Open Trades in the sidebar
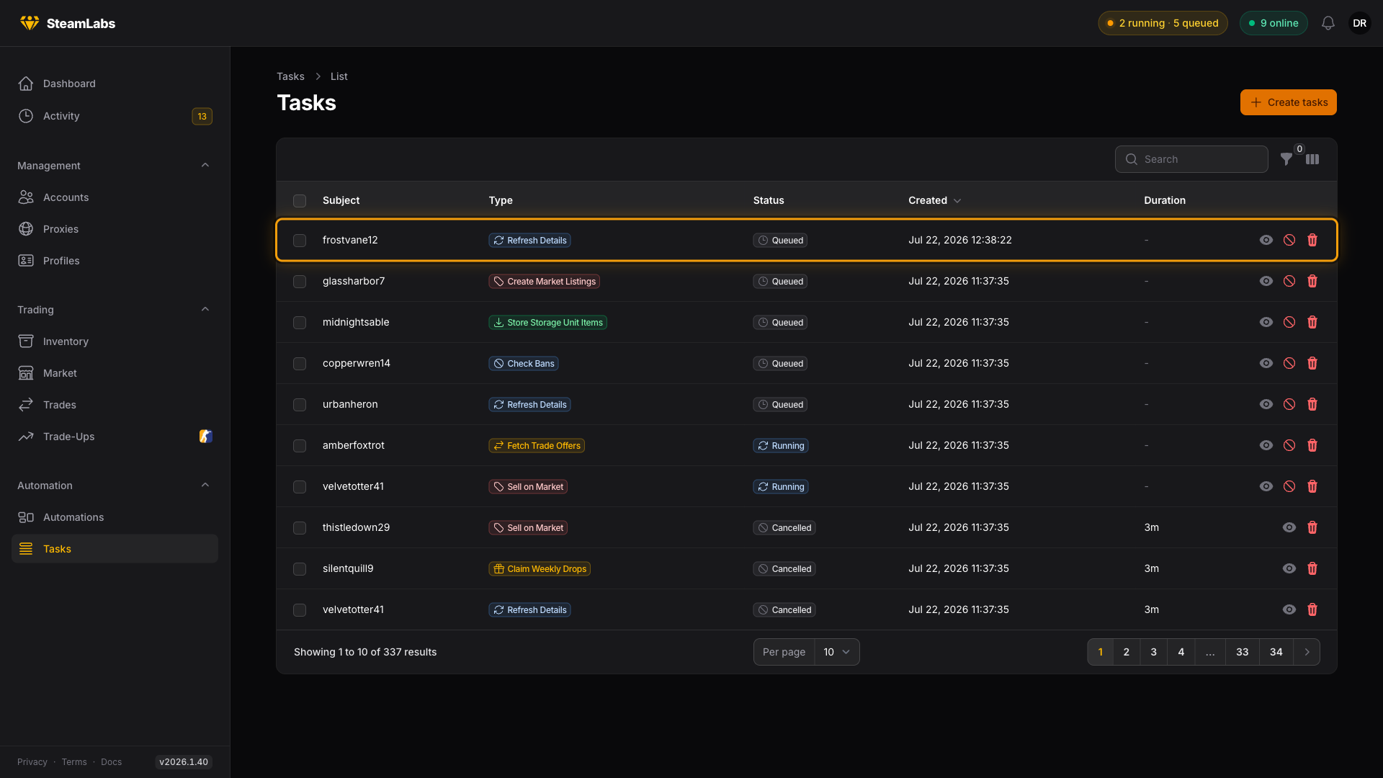Viewport: 1383px width, 778px height. coord(115,405)
